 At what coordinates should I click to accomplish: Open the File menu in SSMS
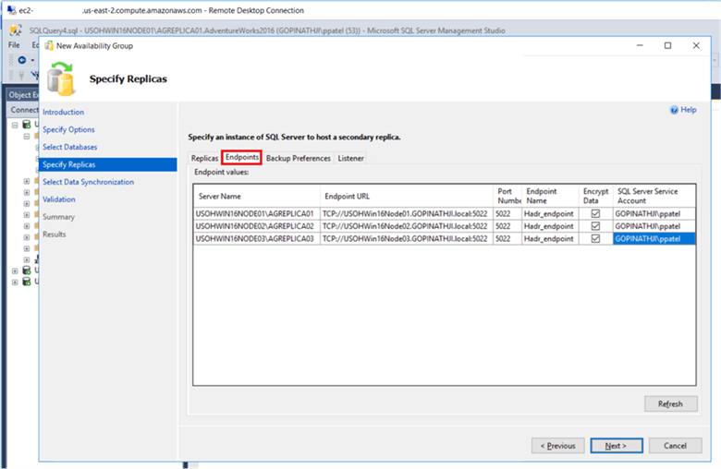[x=14, y=45]
